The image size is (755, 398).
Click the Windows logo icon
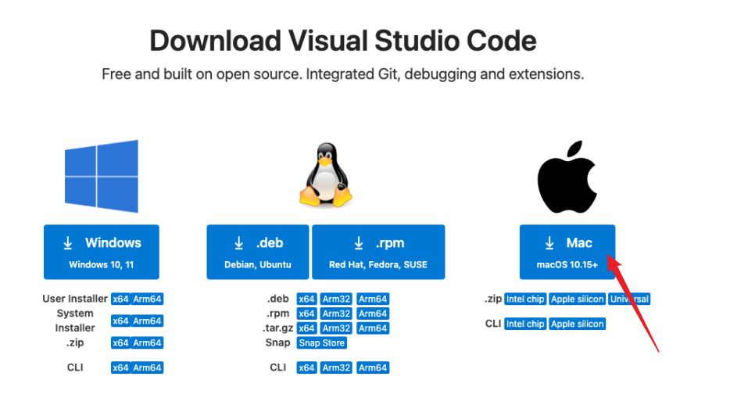click(101, 176)
